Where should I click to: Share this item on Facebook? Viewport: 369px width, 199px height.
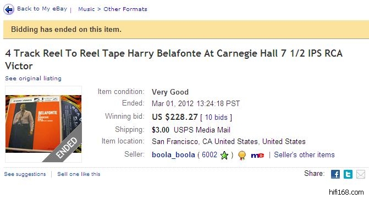pos(335,174)
